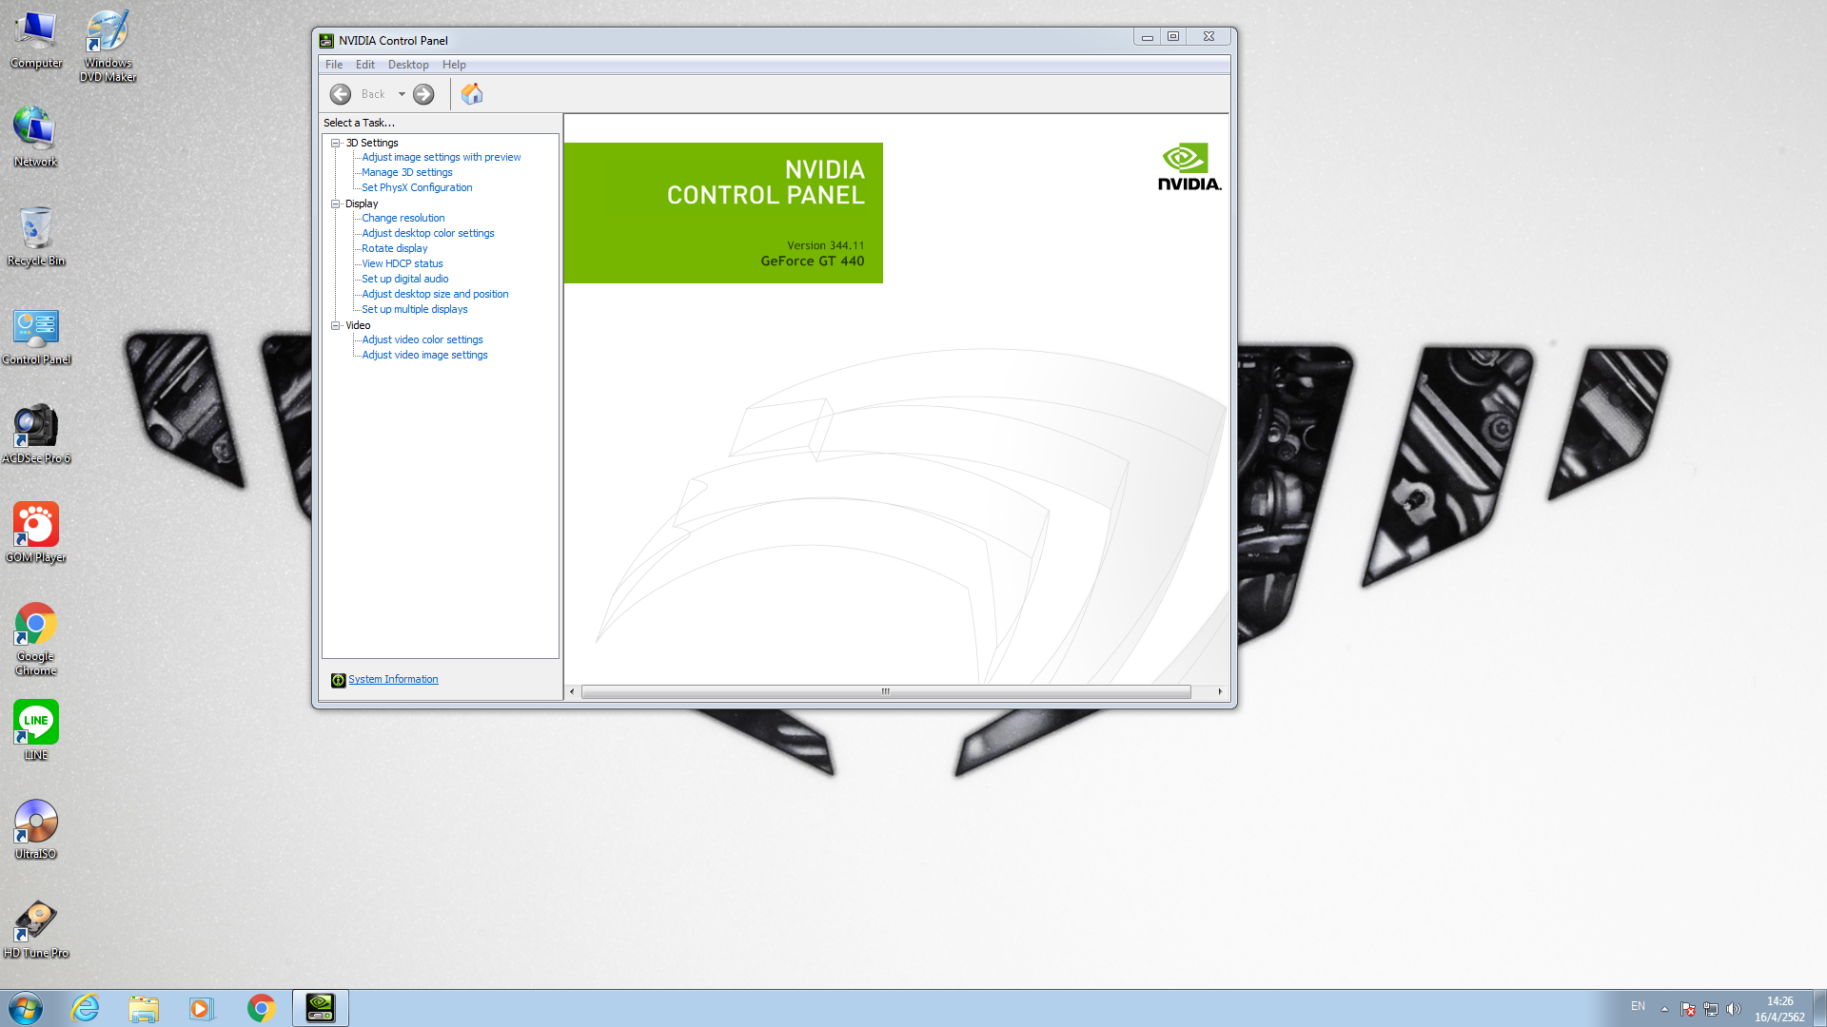Select View HDCP status
Image resolution: width=1827 pixels, height=1027 pixels.
[x=403, y=263]
